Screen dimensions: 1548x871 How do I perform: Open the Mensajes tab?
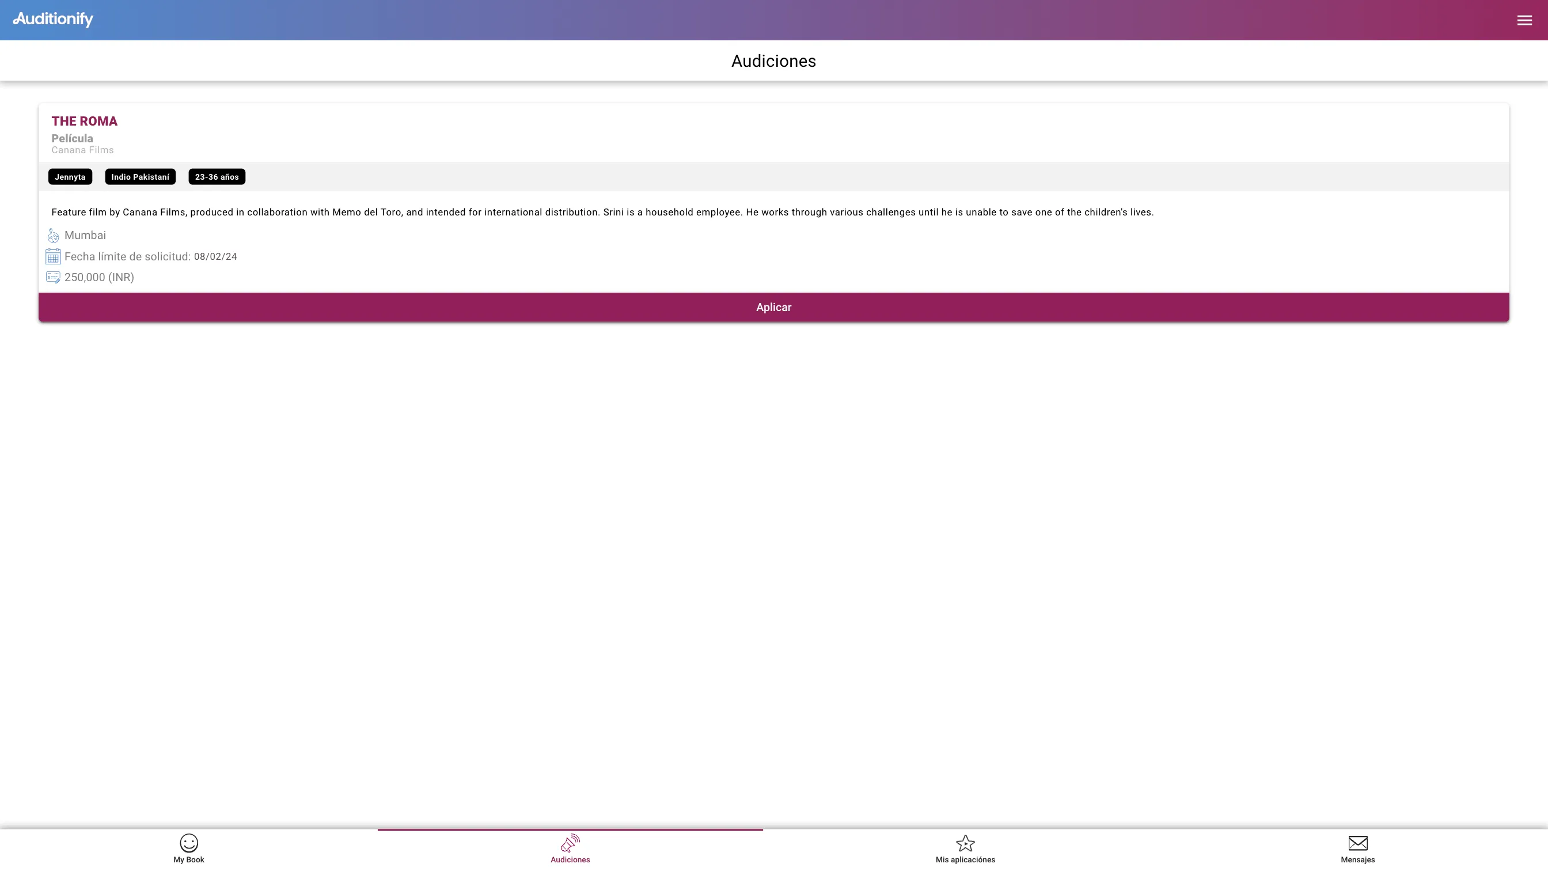pyautogui.click(x=1357, y=849)
